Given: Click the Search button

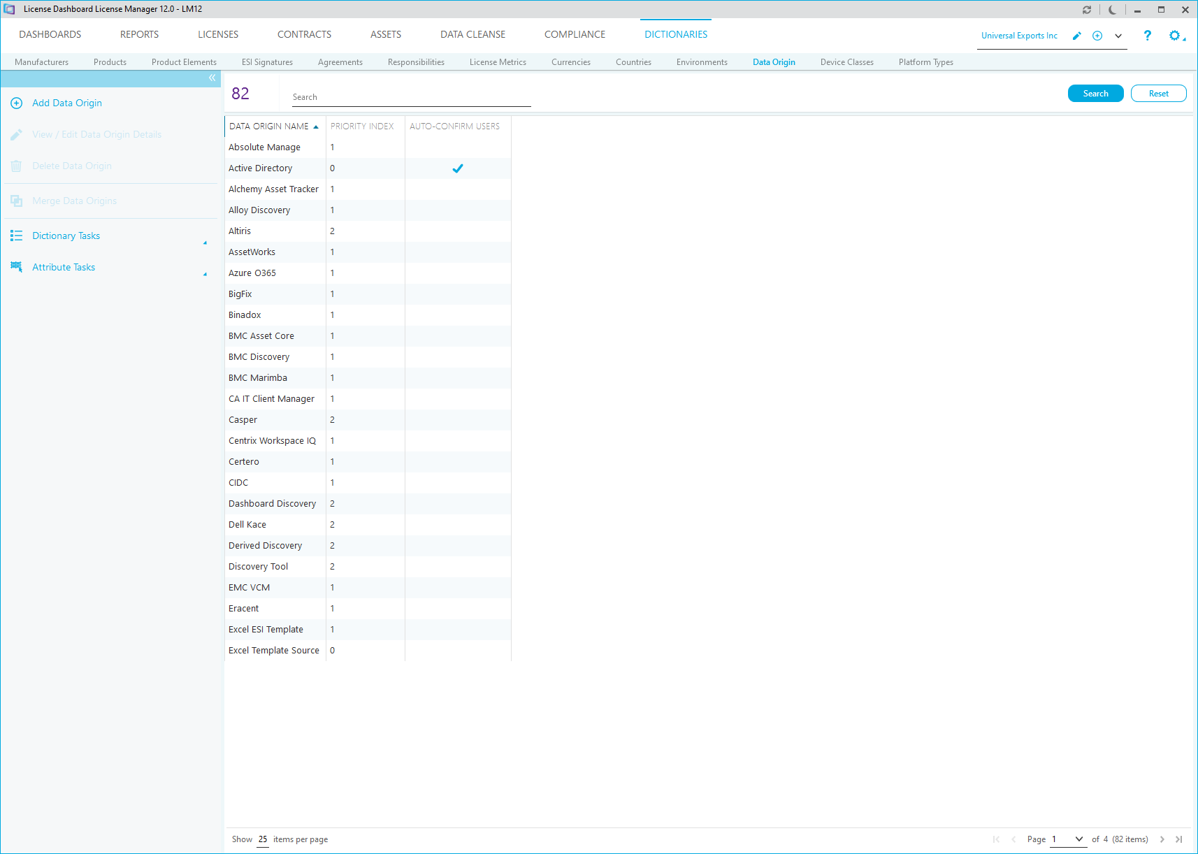Looking at the screenshot, I should click(x=1096, y=94).
